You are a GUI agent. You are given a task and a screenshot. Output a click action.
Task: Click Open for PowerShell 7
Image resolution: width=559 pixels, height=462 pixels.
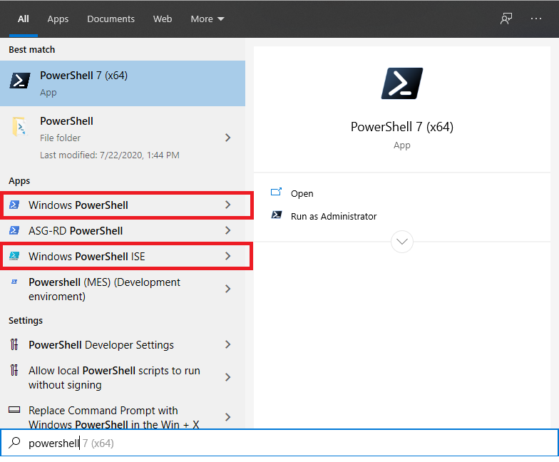pos(302,194)
